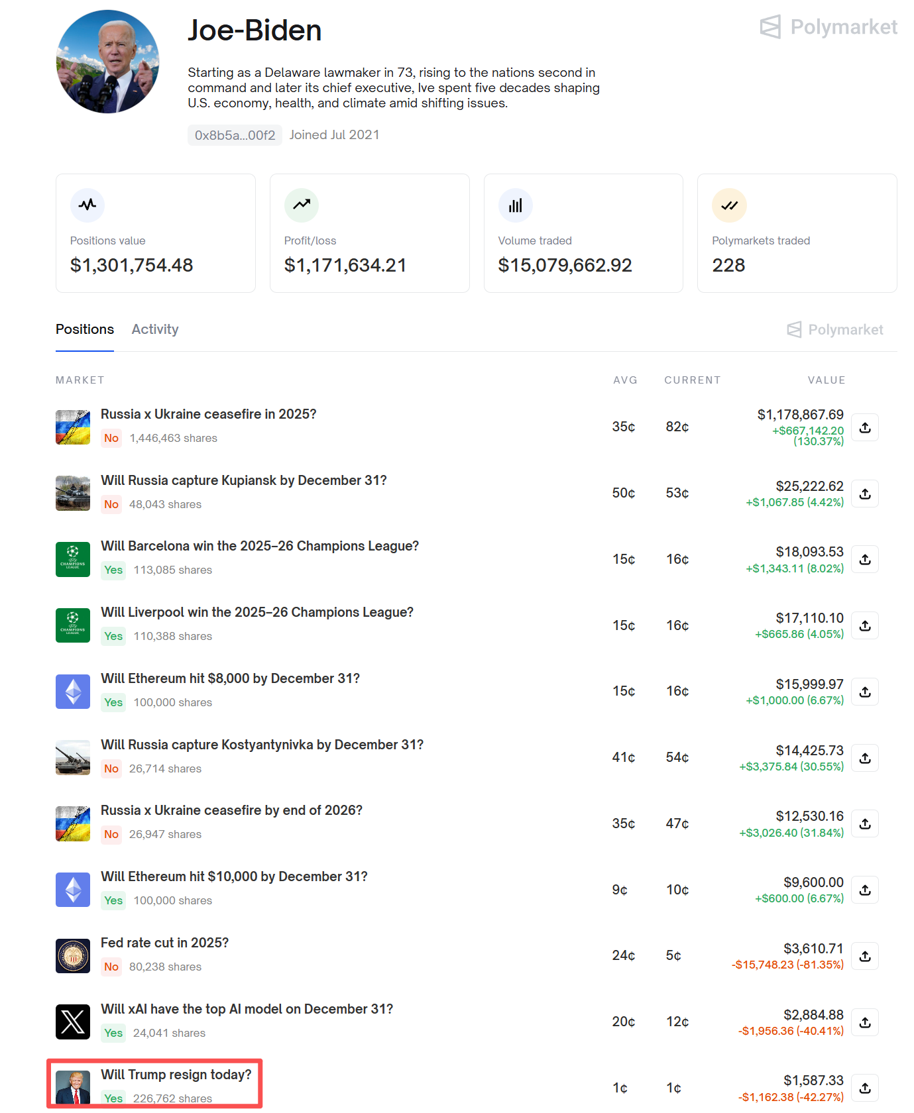Image resolution: width=914 pixels, height=1113 pixels.
Task: Share the Fed rate cut position
Action: 865,956
